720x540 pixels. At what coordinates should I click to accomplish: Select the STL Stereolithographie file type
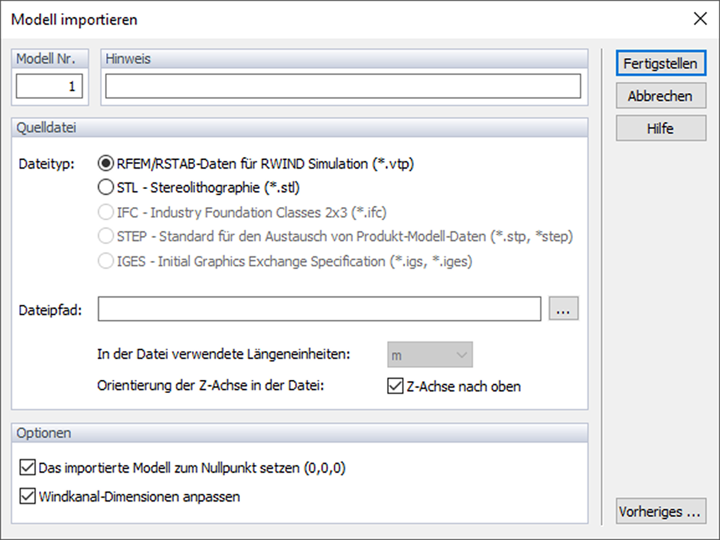105,187
